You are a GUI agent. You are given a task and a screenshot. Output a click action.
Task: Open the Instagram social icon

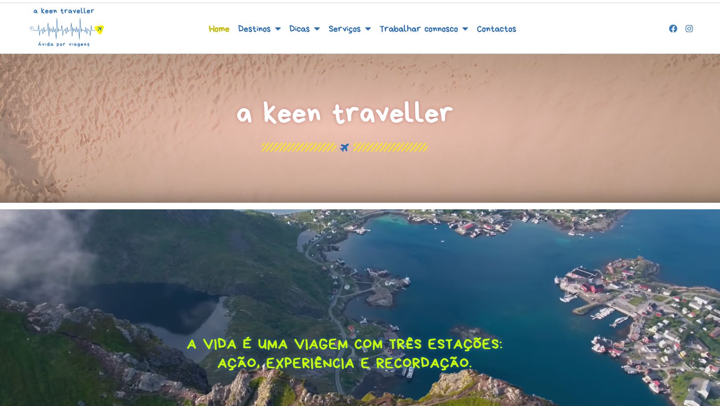689,29
